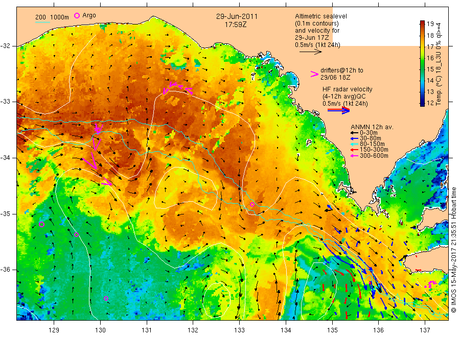460x337 pixels.
Task: Select the Argo float marker near 130.1E, 36.5S
Action: tap(106, 298)
